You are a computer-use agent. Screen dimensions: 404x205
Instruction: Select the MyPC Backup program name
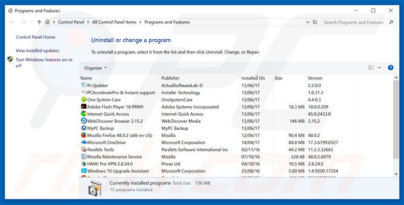point(100,128)
